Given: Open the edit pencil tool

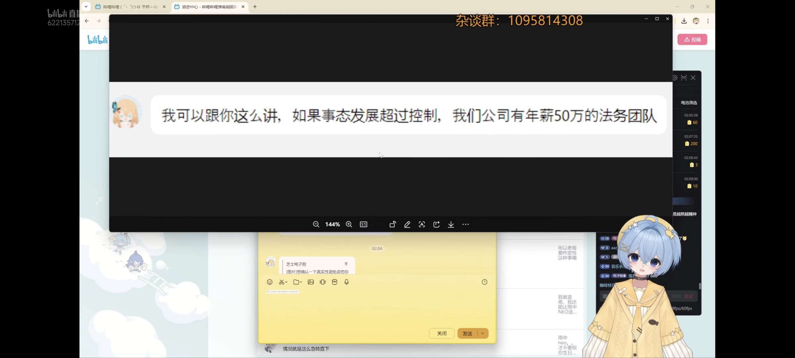Looking at the screenshot, I should coord(407,224).
